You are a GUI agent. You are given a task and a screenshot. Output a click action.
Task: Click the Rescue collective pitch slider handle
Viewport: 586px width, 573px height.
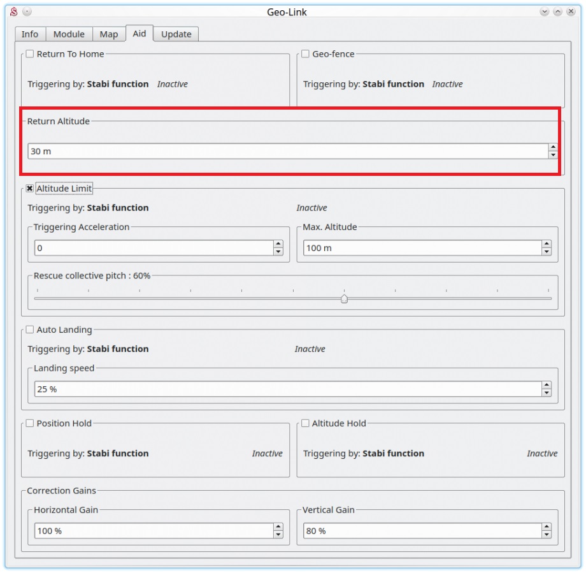click(344, 298)
